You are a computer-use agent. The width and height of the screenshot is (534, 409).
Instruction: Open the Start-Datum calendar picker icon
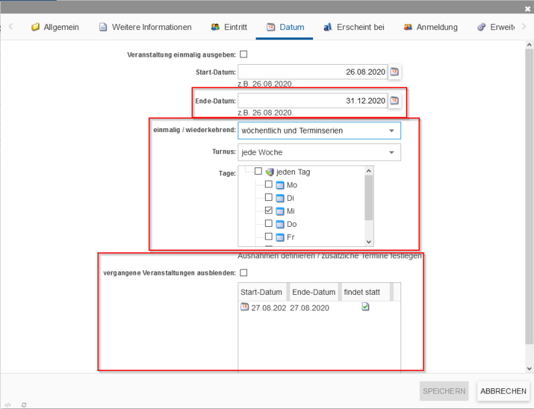tap(394, 72)
